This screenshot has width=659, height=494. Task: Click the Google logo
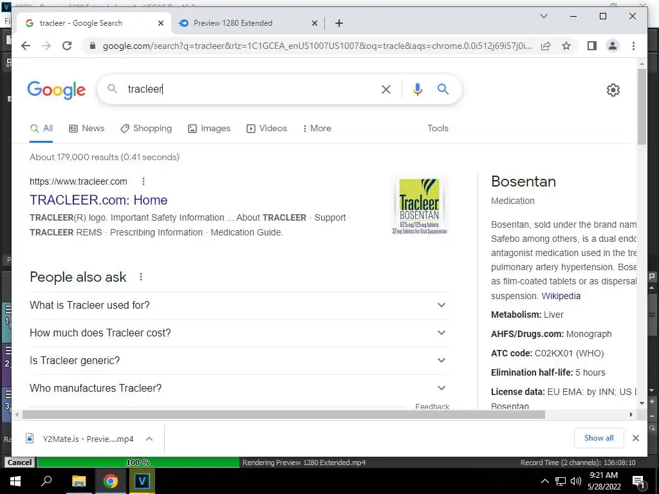pyautogui.click(x=57, y=90)
